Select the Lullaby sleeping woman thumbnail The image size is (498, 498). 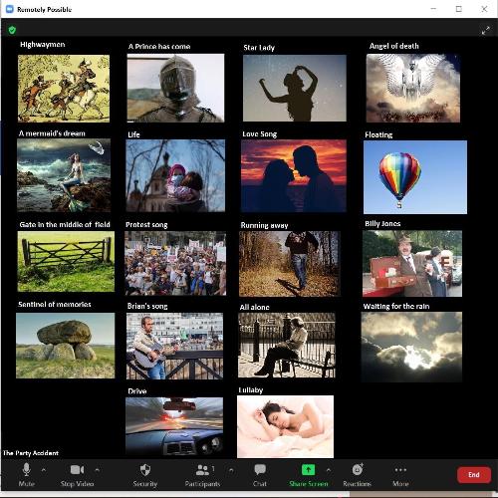coord(286,426)
